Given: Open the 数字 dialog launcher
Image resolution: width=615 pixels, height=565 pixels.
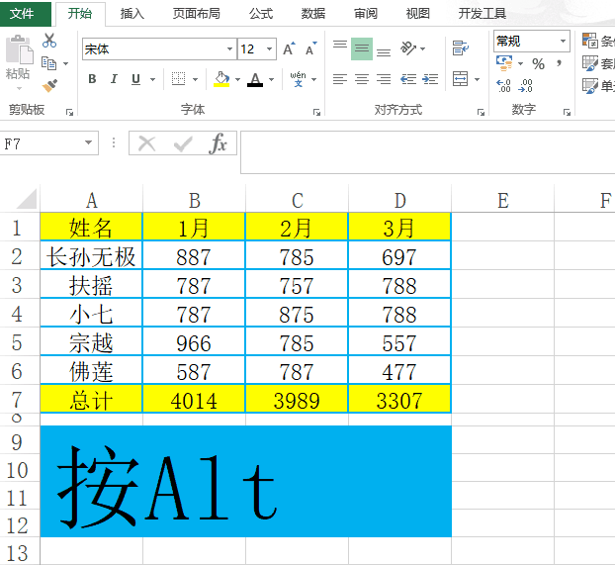Looking at the screenshot, I should pos(567,113).
